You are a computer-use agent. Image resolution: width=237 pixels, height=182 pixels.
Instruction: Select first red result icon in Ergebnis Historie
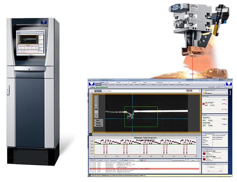click(204, 154)
